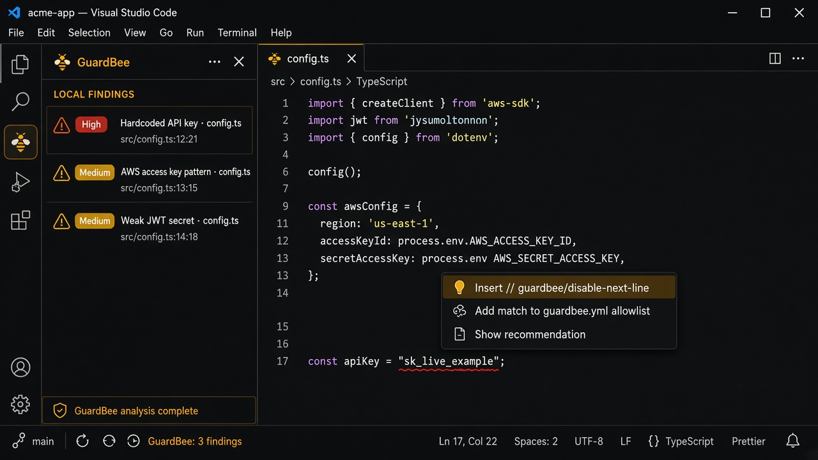Open the File menu

(16, 33)
